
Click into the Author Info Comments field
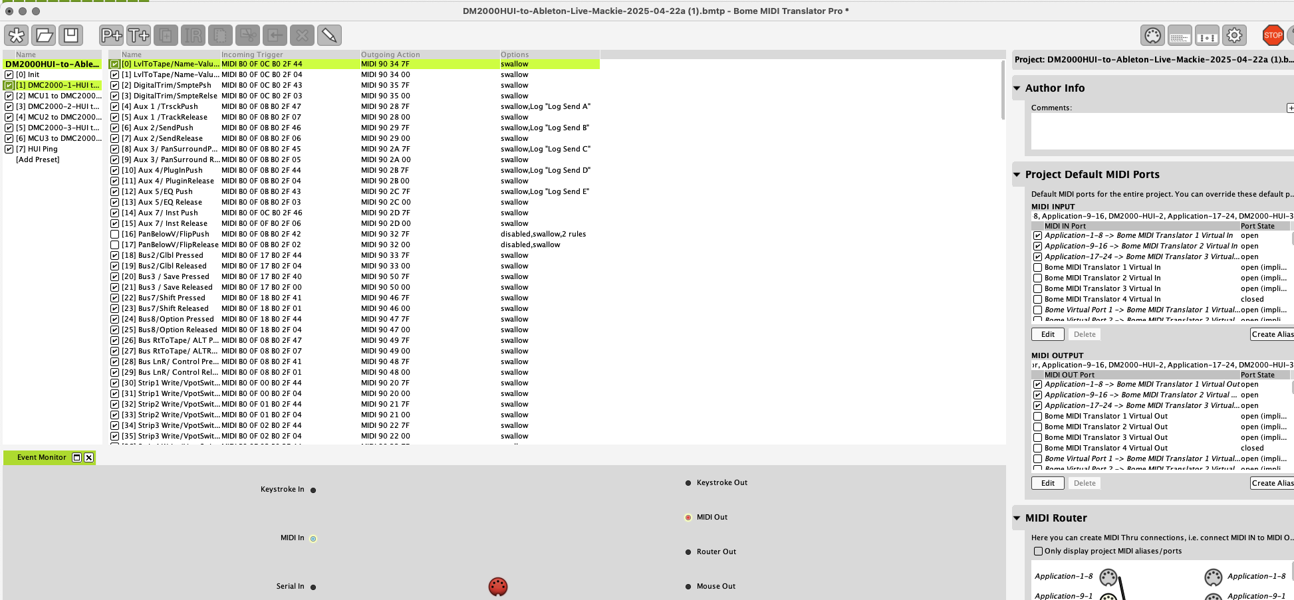click(x=1162, y=131)
